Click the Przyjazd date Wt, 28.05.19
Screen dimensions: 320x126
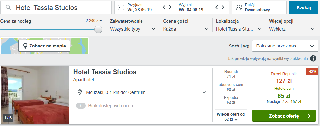coord(139,10)
